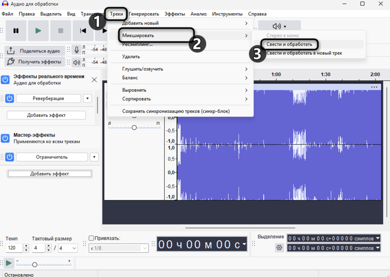The width and height of the screenshot is (390, 277).
Task: Open the Analyze (Анализ) menu
Action: [198, 14]
